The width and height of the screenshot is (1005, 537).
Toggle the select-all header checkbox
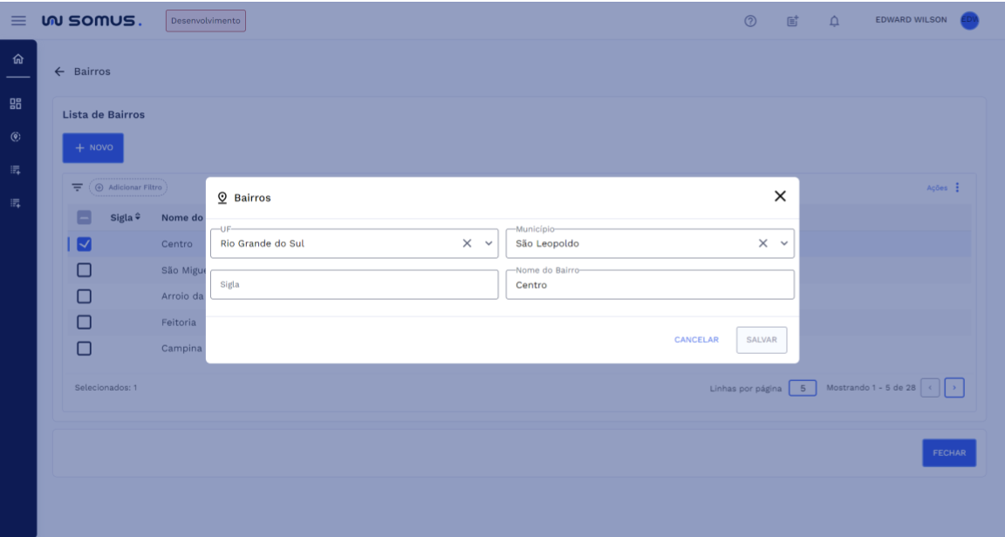click(x=85, y=217)
